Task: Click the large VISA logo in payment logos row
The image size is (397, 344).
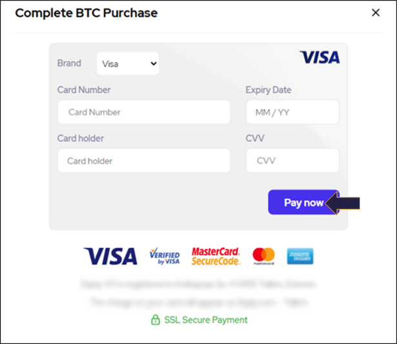Action: (110, 256)
